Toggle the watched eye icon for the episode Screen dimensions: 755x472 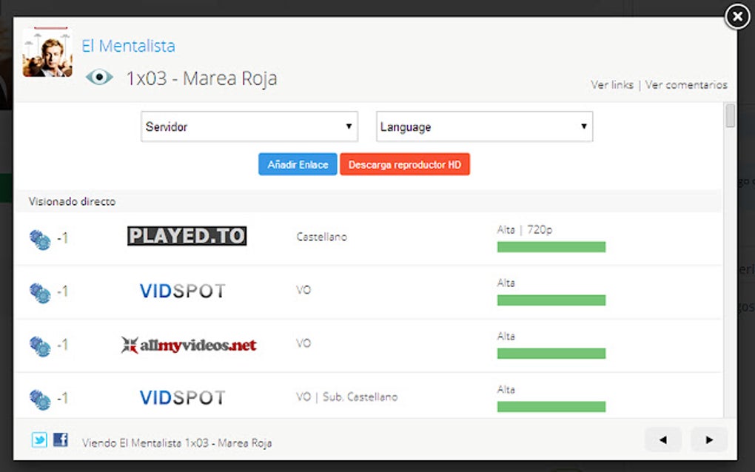click(100, 76)
